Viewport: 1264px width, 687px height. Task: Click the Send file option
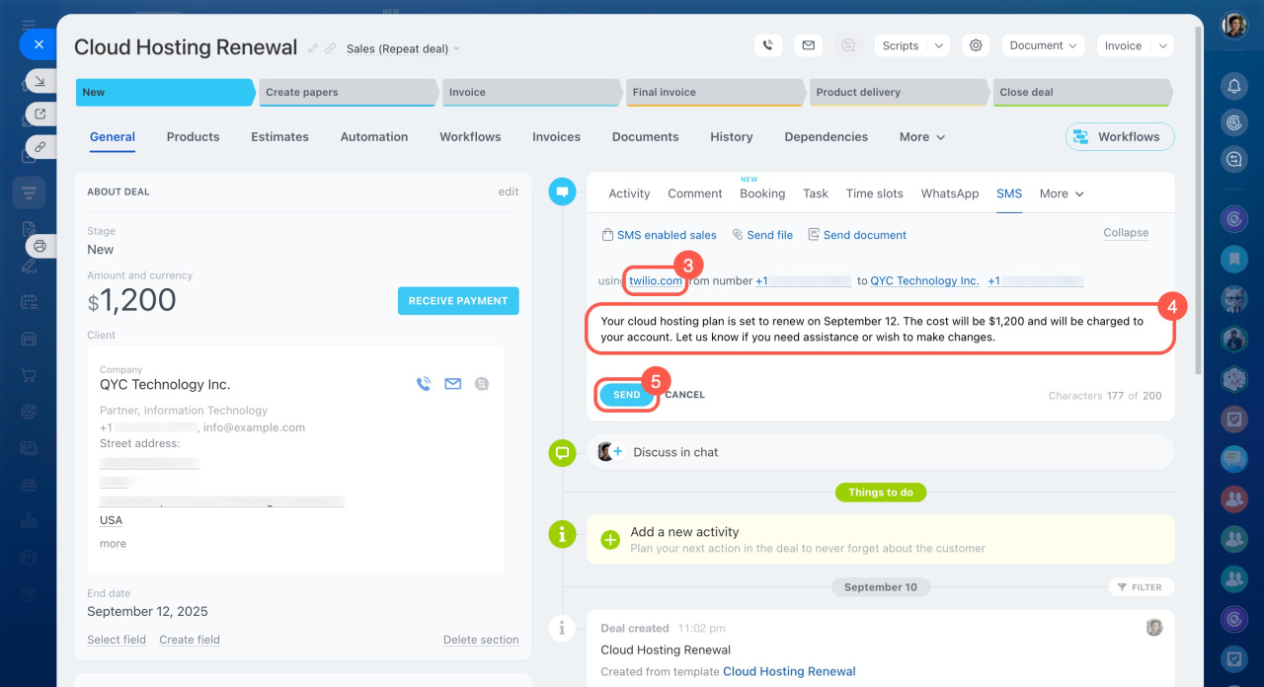coord(762,235)
